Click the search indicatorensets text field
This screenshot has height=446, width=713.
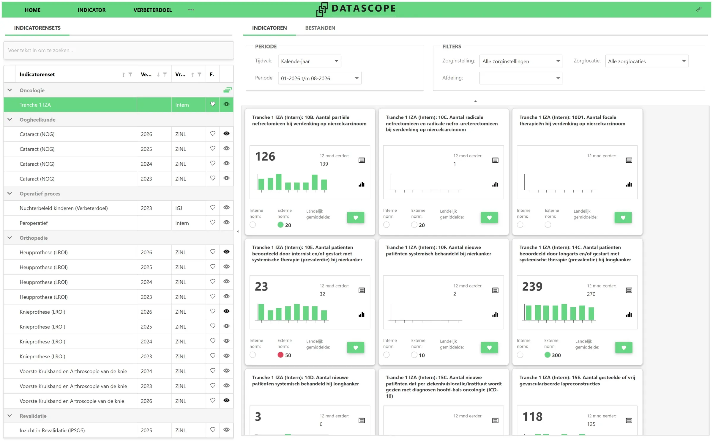coord(119,50)
